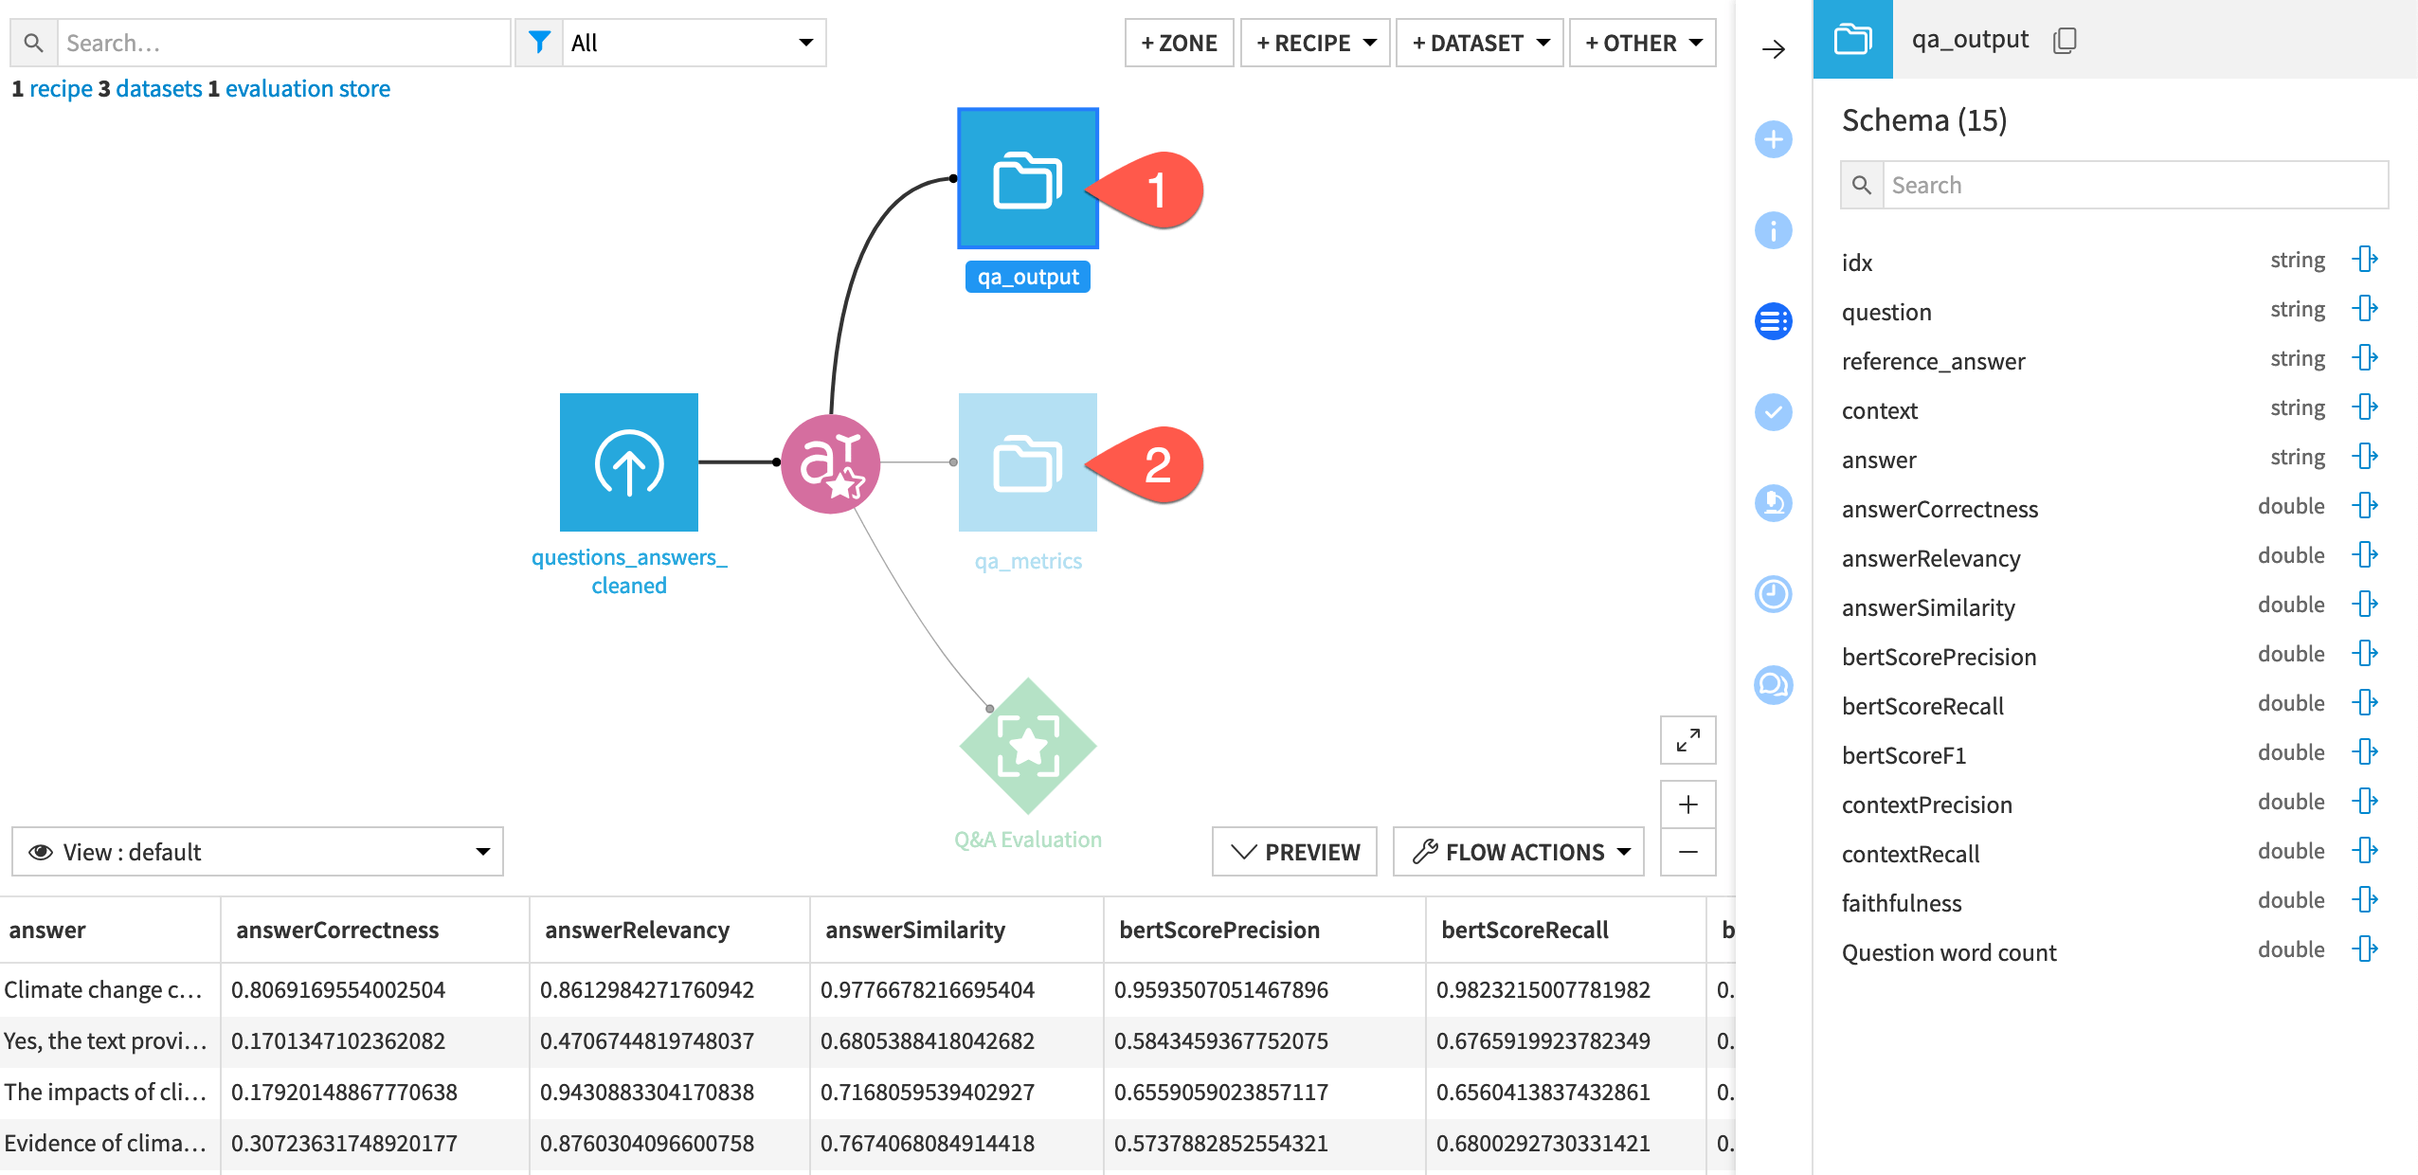Click the column icon for idx
The height and width of the screenshot is (1175, 2418).
2365,260
